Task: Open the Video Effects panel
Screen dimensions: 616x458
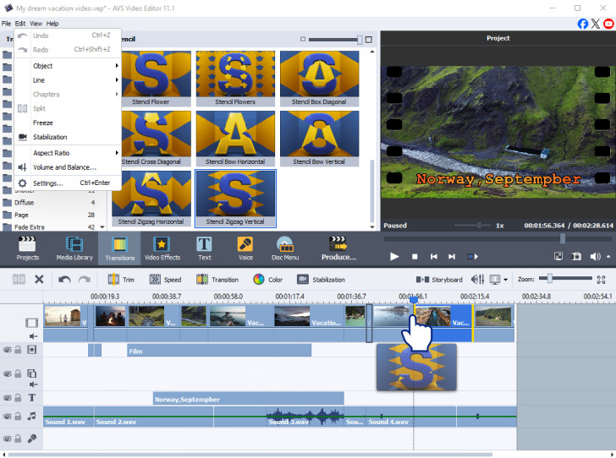Action: [162, 247]
